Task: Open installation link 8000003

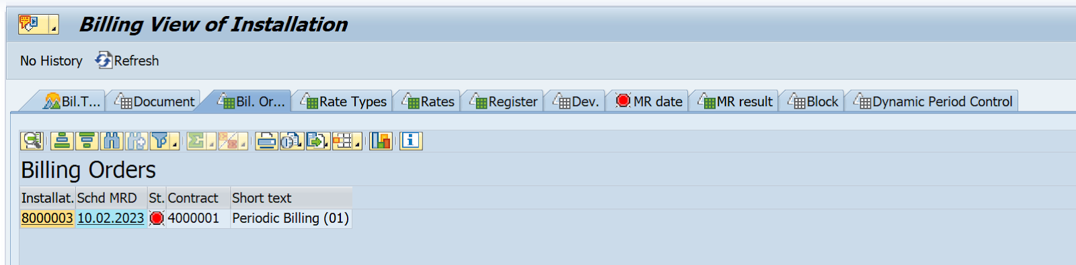Action: point(47,219)
